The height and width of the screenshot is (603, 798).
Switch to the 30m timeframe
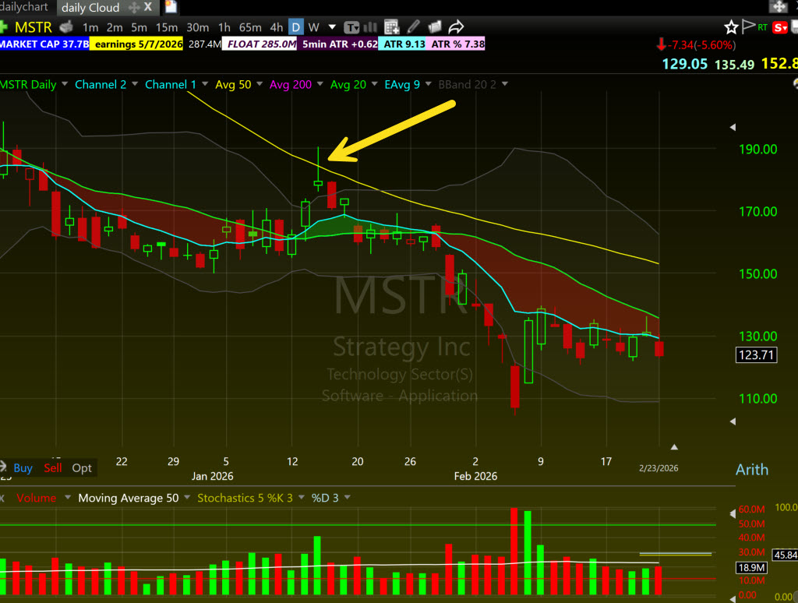tap(197, 27)
